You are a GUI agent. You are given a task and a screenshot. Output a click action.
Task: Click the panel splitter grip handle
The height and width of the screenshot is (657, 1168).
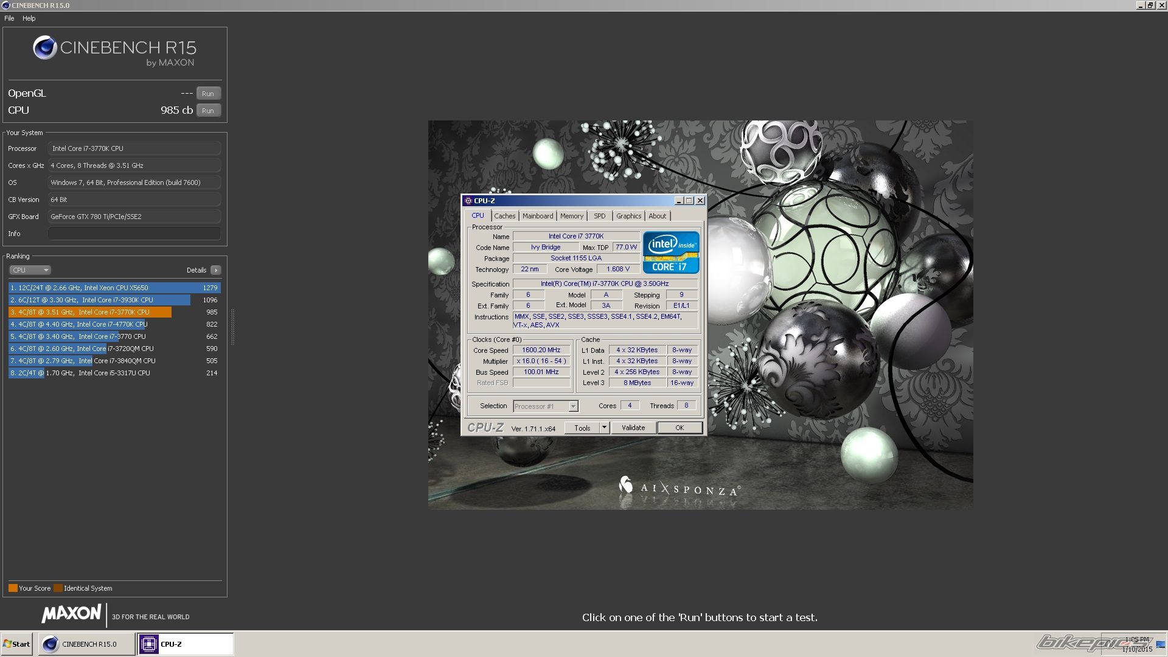tap(232, 327)
